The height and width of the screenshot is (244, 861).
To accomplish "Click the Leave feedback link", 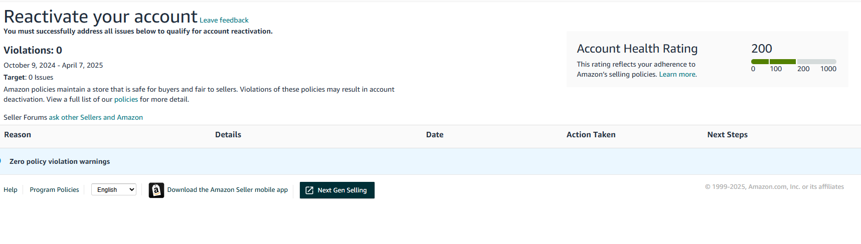I will (224, 20).
